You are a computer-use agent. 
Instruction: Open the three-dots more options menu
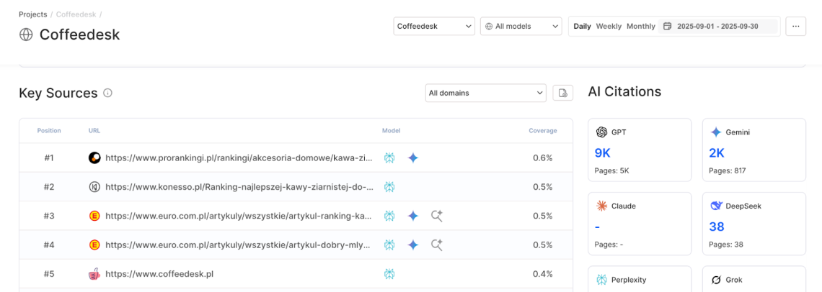[x=795, y=26]
